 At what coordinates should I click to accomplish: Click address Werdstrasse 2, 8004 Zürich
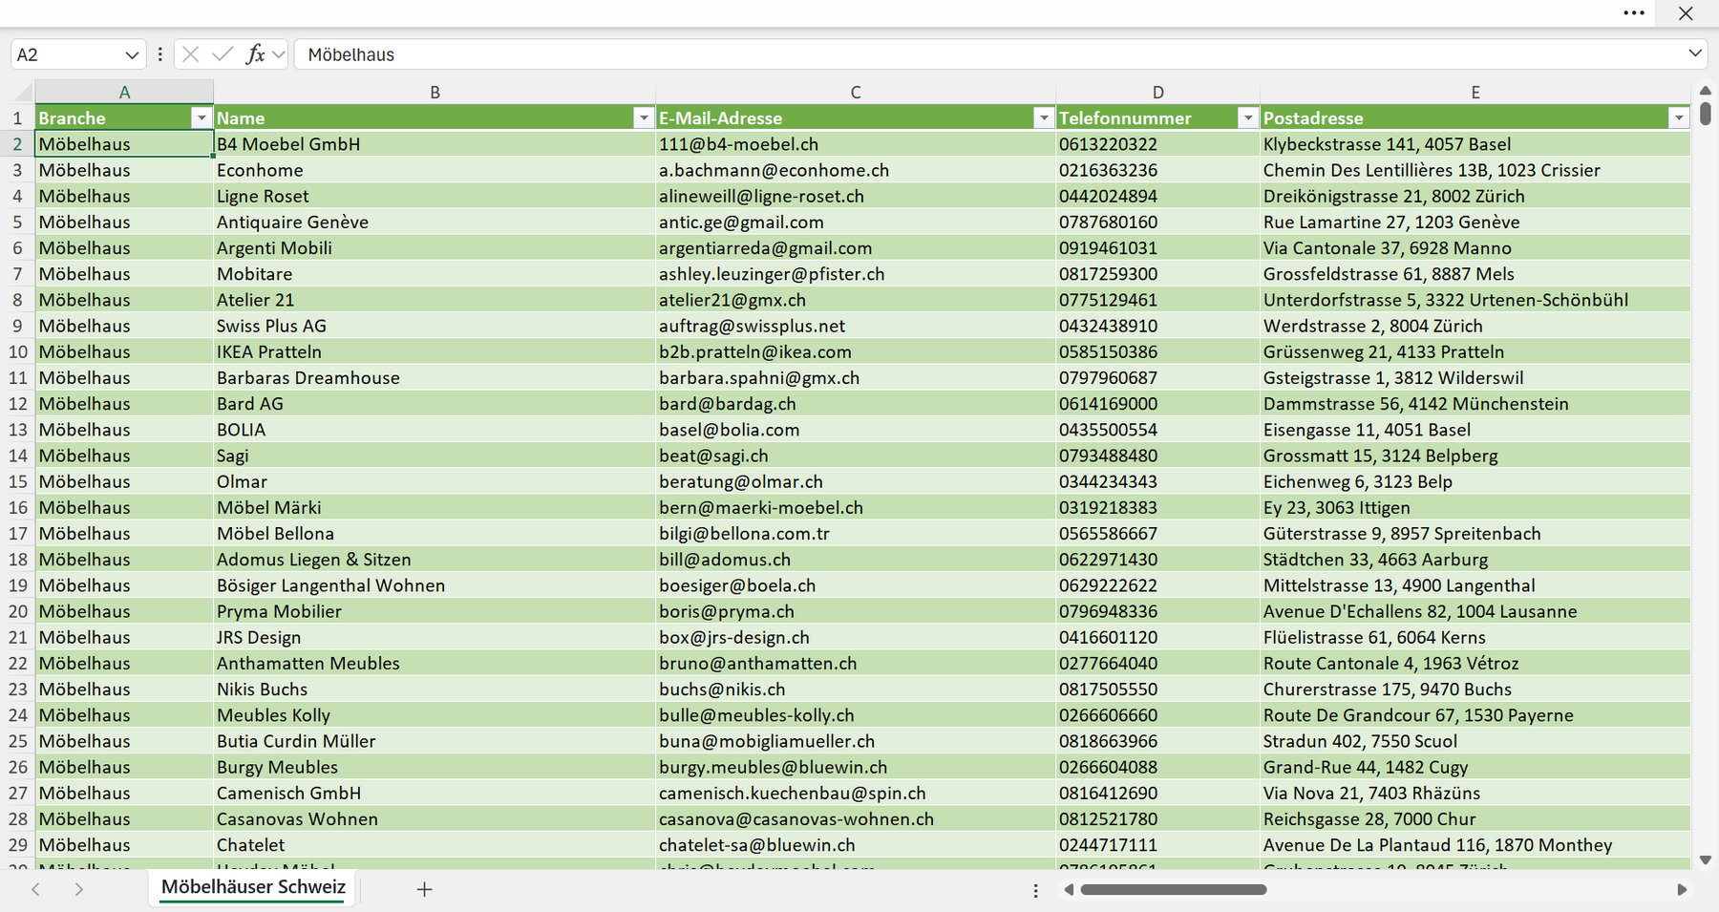point(1475,326)
